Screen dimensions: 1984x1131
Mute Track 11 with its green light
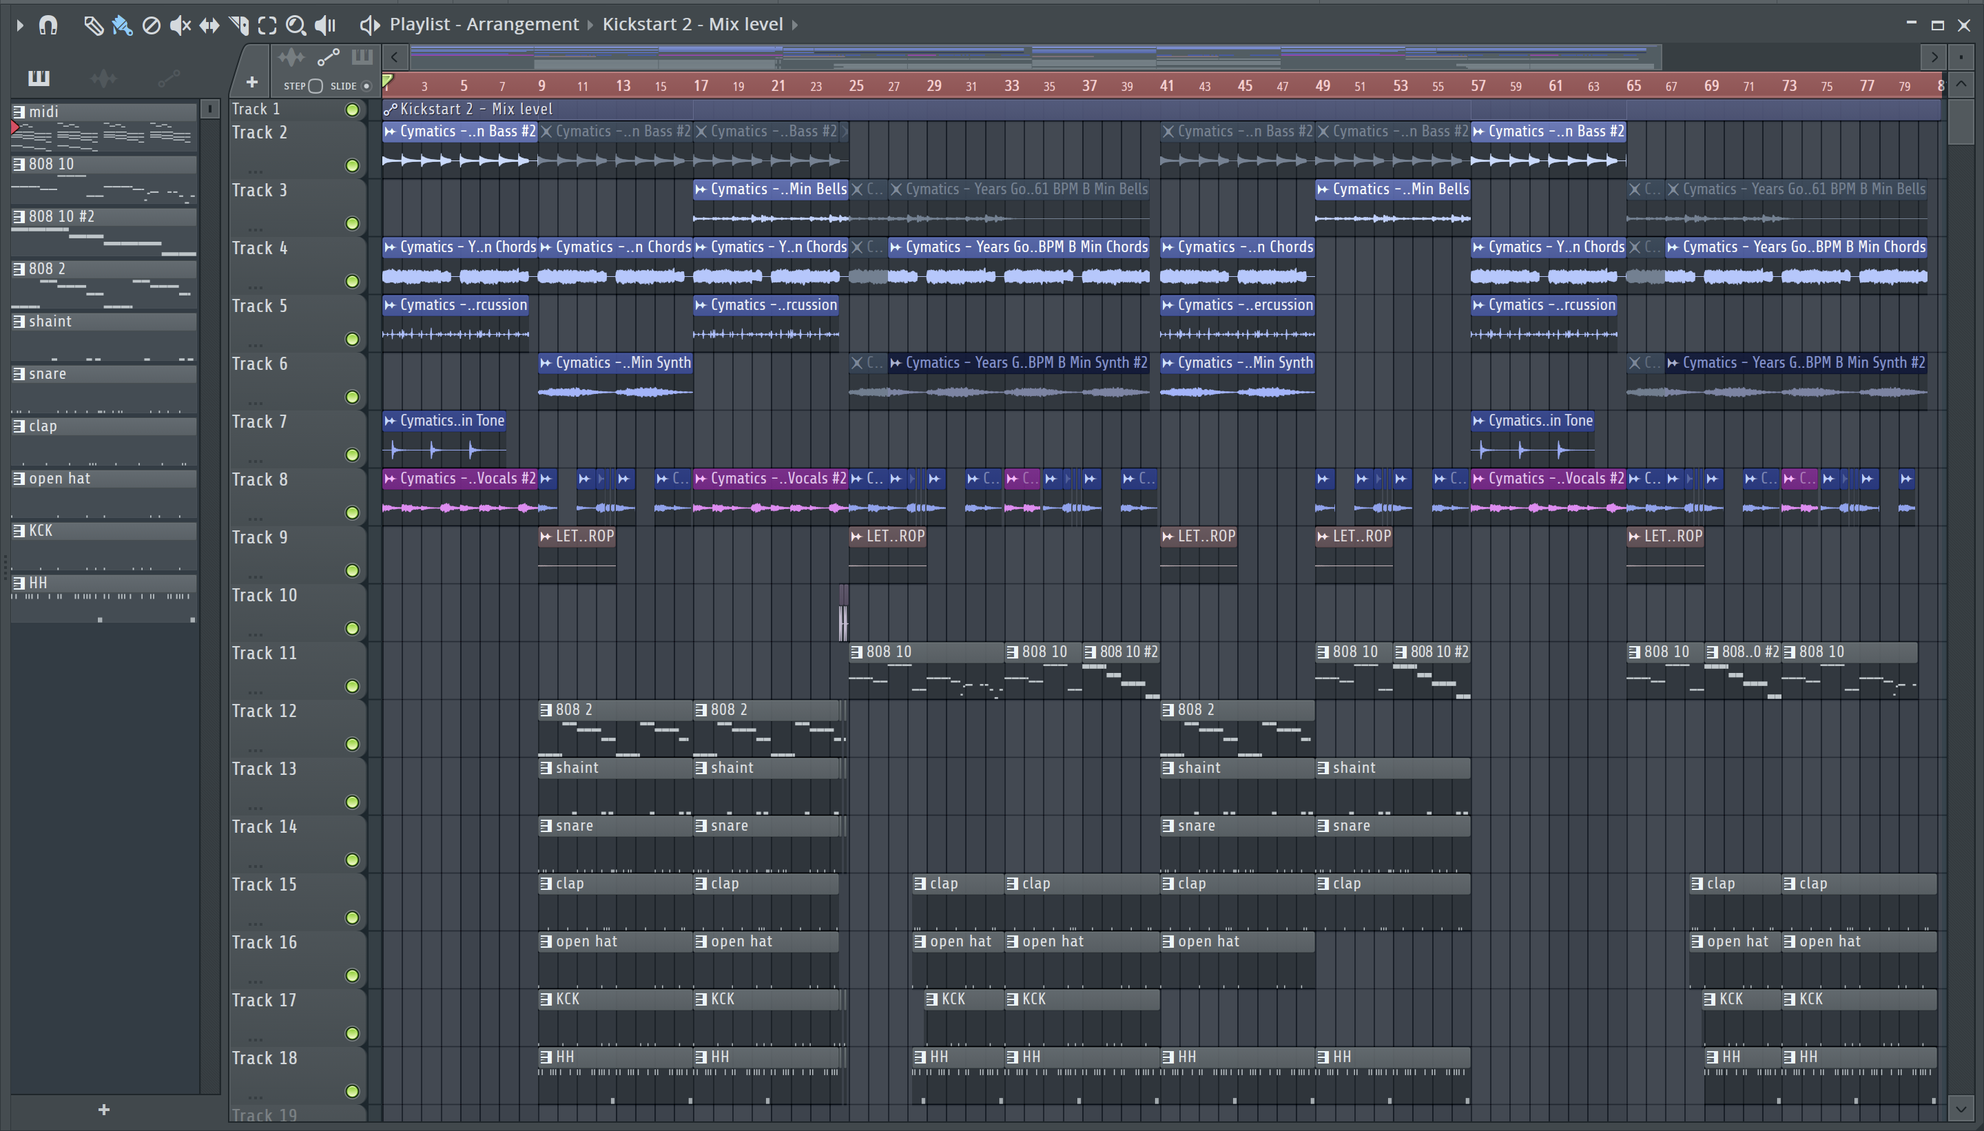point(353,686)
